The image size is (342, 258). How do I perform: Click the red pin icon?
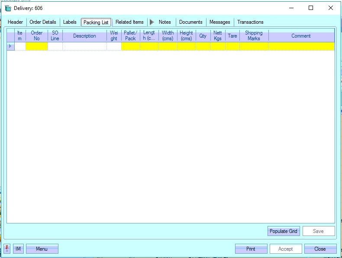pos(7,249)
